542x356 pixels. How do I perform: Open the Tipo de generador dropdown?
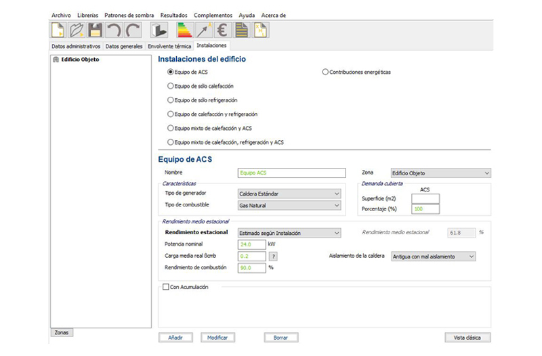(x=289, y=194)
